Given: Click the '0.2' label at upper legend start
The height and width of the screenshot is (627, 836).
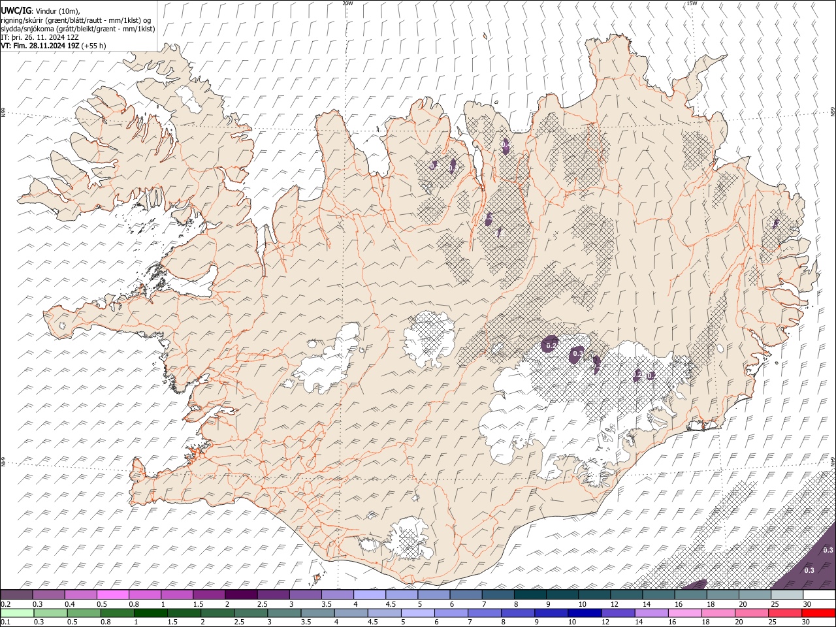Looking at the screenshot, I should coord(5,604).
